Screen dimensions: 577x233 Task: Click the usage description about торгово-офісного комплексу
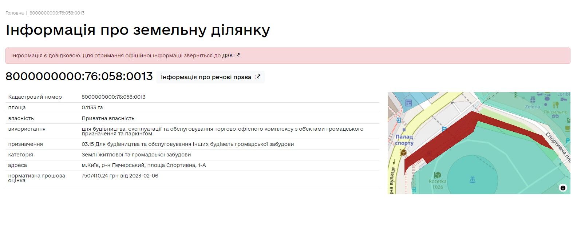click(x=222, y=131)
